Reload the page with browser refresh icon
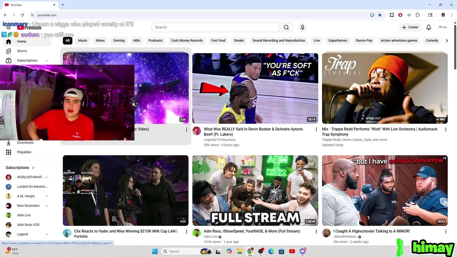The height and width of the screenshot is (257, 457). click(x=22, y=15)
